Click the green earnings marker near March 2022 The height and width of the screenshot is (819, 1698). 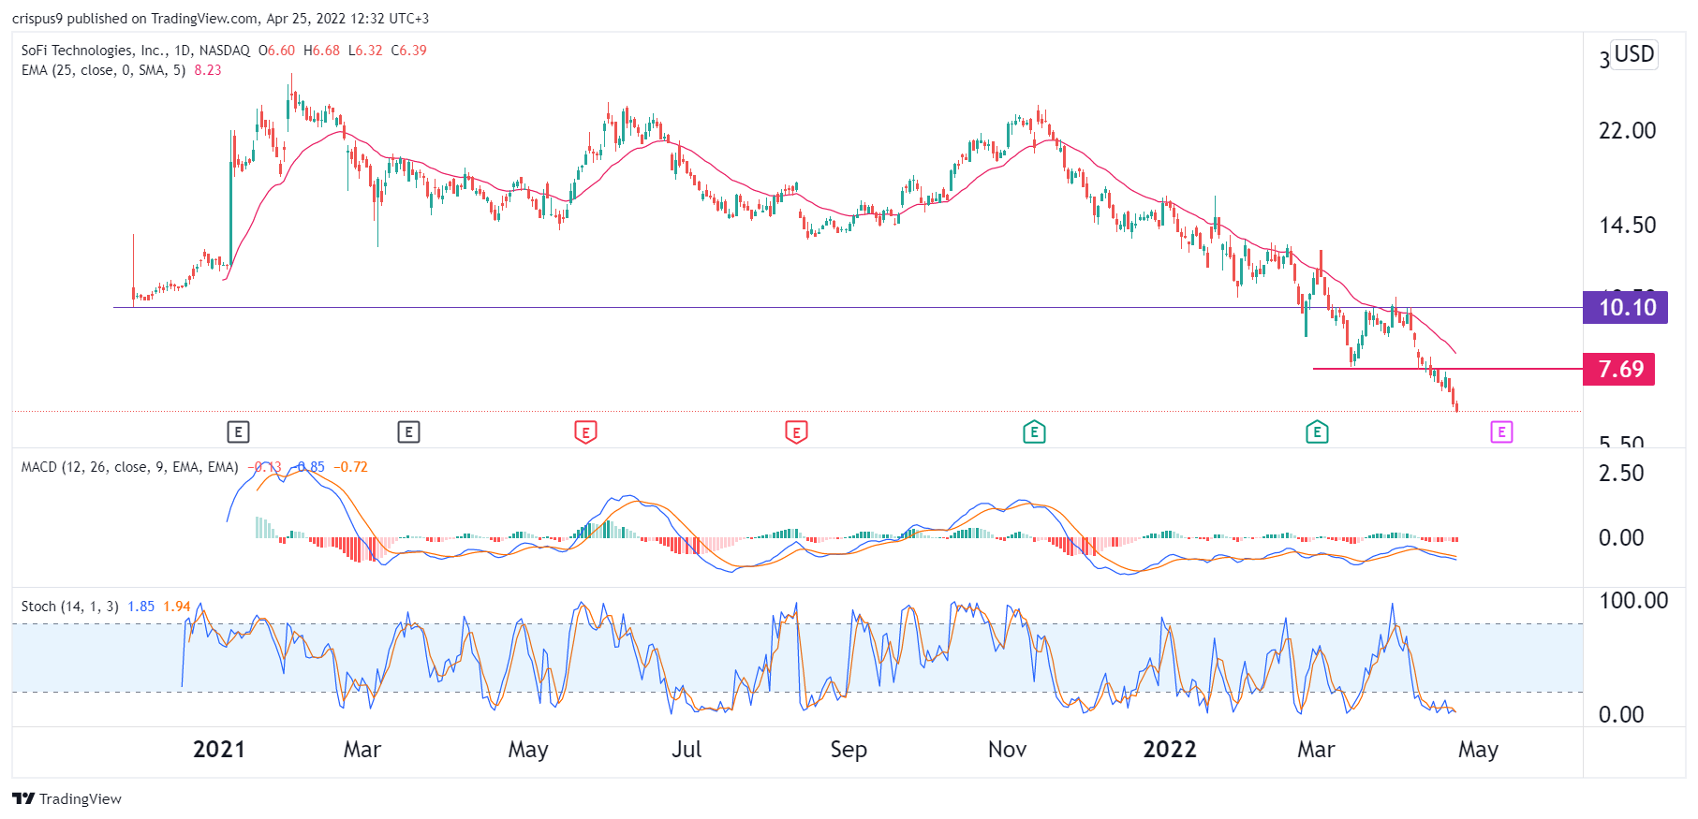coord(1317,431)
